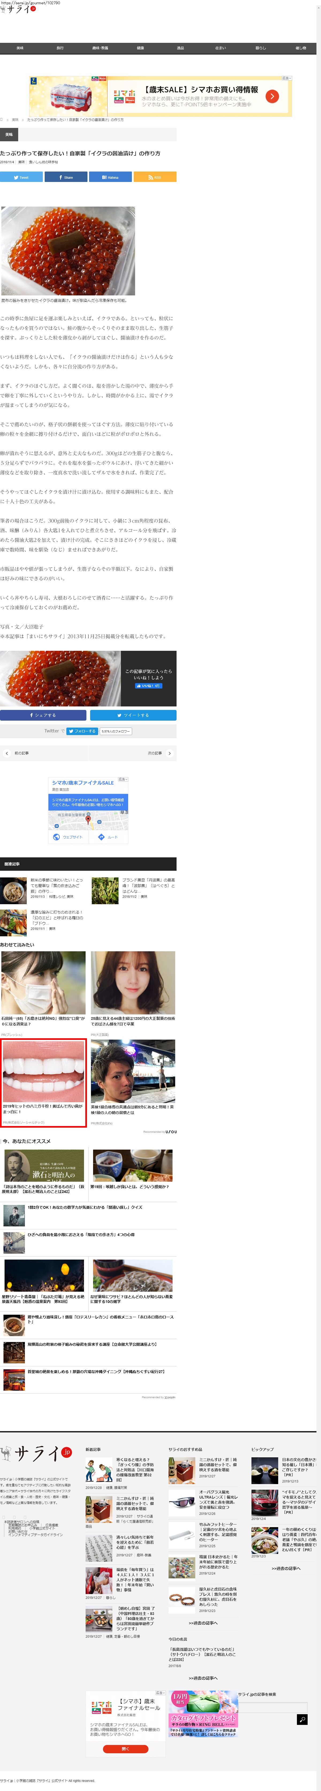This screenshot has height=1791, width=321.
Task: Select the 健康 navigation menu item
Action: 140,48
